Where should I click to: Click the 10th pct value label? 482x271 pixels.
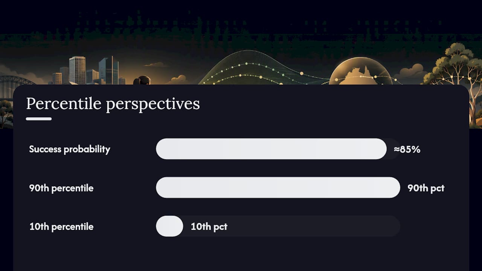(x=209, y=227)
